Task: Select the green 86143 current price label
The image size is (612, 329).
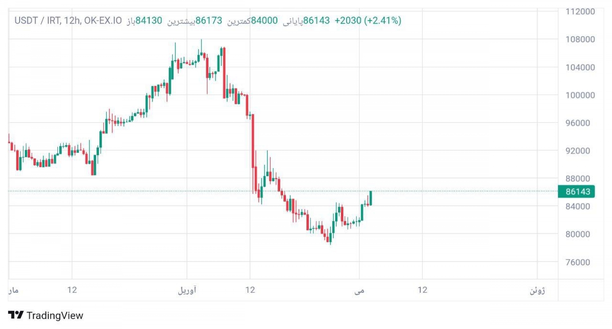Action: click(576, 192)
